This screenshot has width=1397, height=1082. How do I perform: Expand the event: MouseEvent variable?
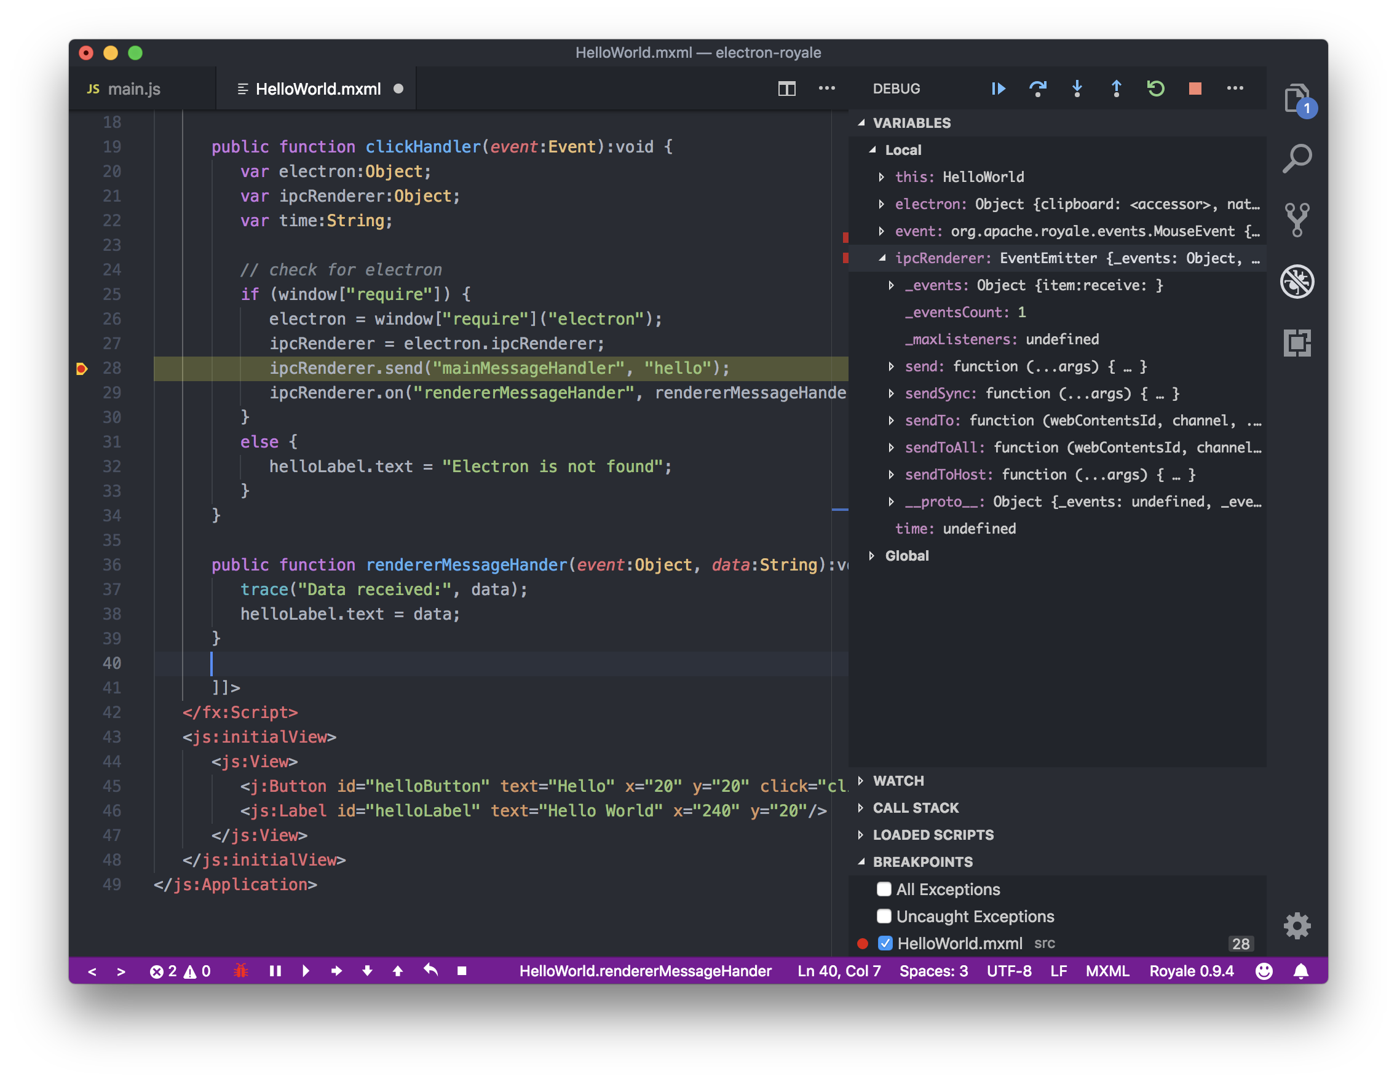pyautogui.click(x=882, y=231)
